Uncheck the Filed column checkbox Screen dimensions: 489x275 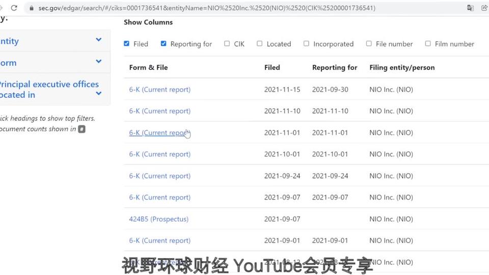127,44
